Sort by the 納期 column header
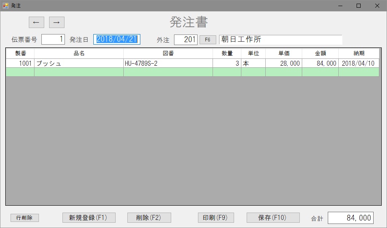This screenshot has width=387, height=228. coord(359,54)
